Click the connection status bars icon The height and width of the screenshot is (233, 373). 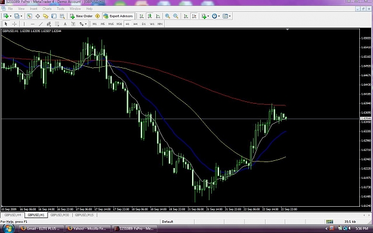point(329,222)
